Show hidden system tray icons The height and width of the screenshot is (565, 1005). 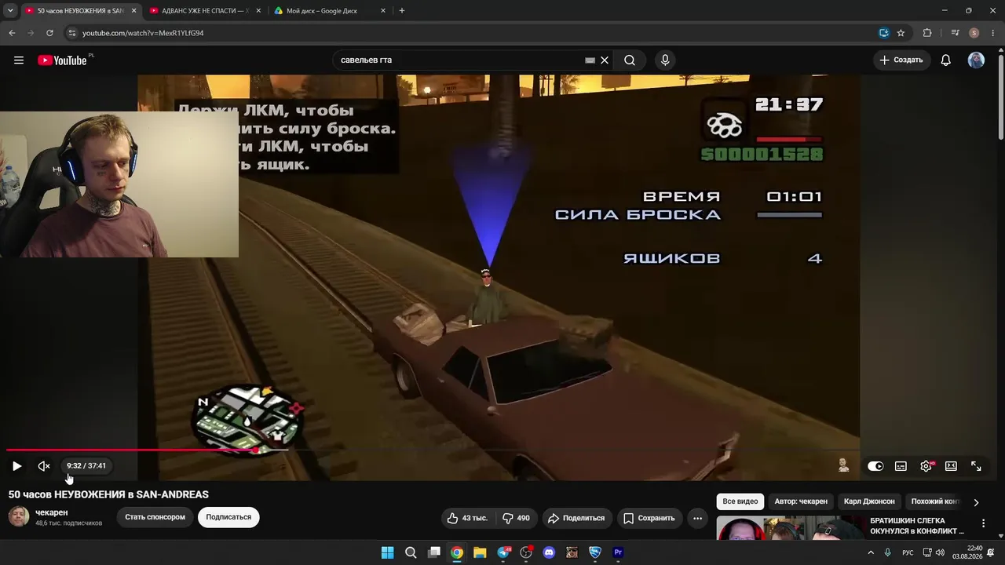pos(870,552)
